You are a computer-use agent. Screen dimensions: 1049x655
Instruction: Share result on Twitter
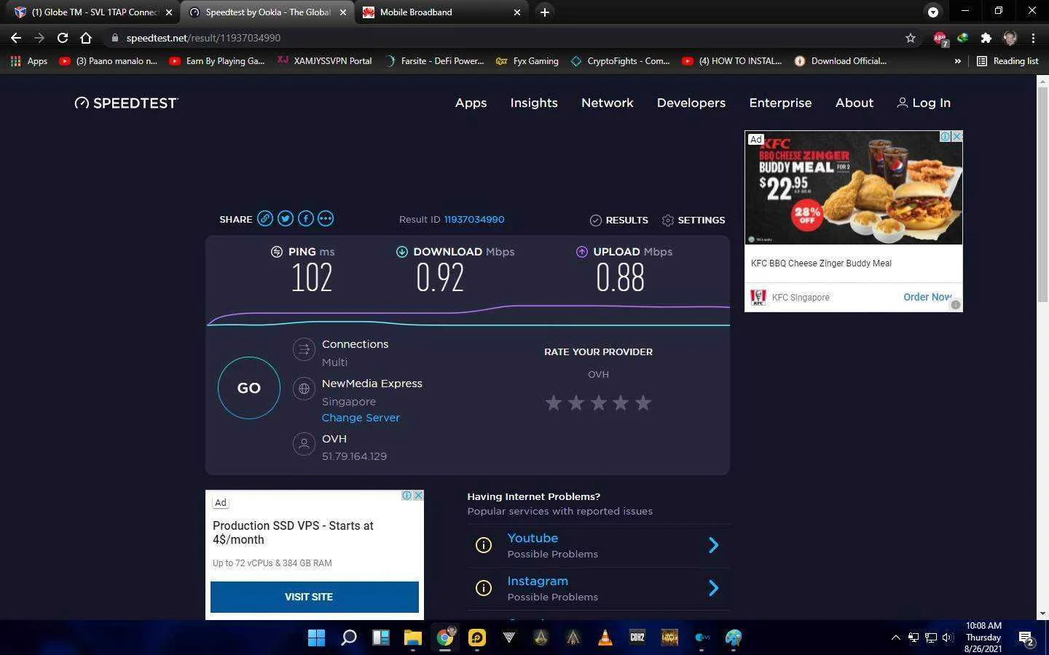tap(286, 218)
